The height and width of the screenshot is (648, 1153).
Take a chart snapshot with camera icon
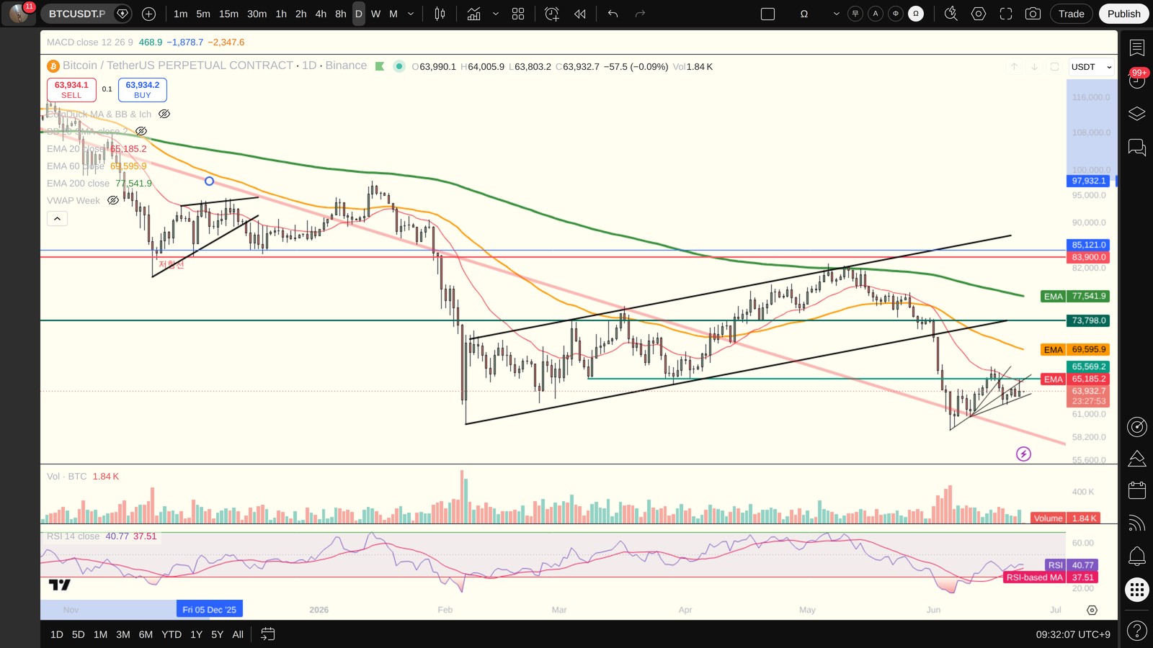1033,14
